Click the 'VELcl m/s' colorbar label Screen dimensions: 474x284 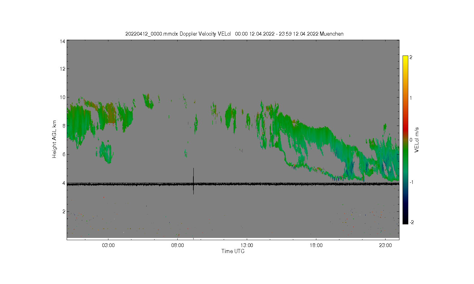[417, 139]
